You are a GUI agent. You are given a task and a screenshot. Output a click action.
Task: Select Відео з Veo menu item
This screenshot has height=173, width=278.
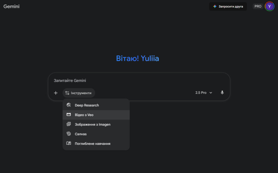(84, 115)
